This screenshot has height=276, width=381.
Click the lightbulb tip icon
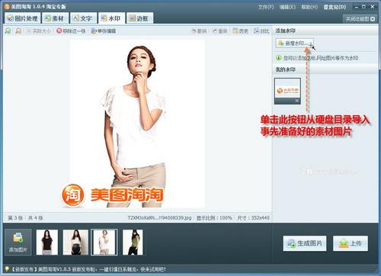pos(7,269)
